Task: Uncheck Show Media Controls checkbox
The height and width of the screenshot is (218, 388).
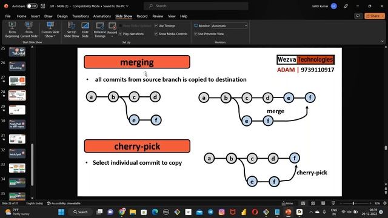Action: click(156, 34)
